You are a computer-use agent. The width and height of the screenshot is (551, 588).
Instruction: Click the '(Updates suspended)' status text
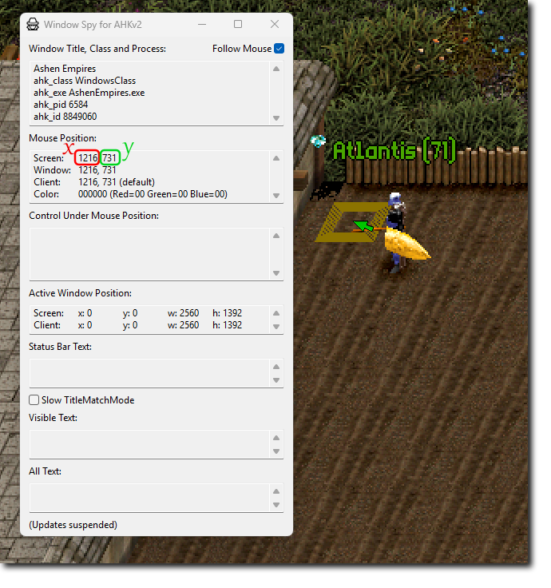[x=73, y=525]
